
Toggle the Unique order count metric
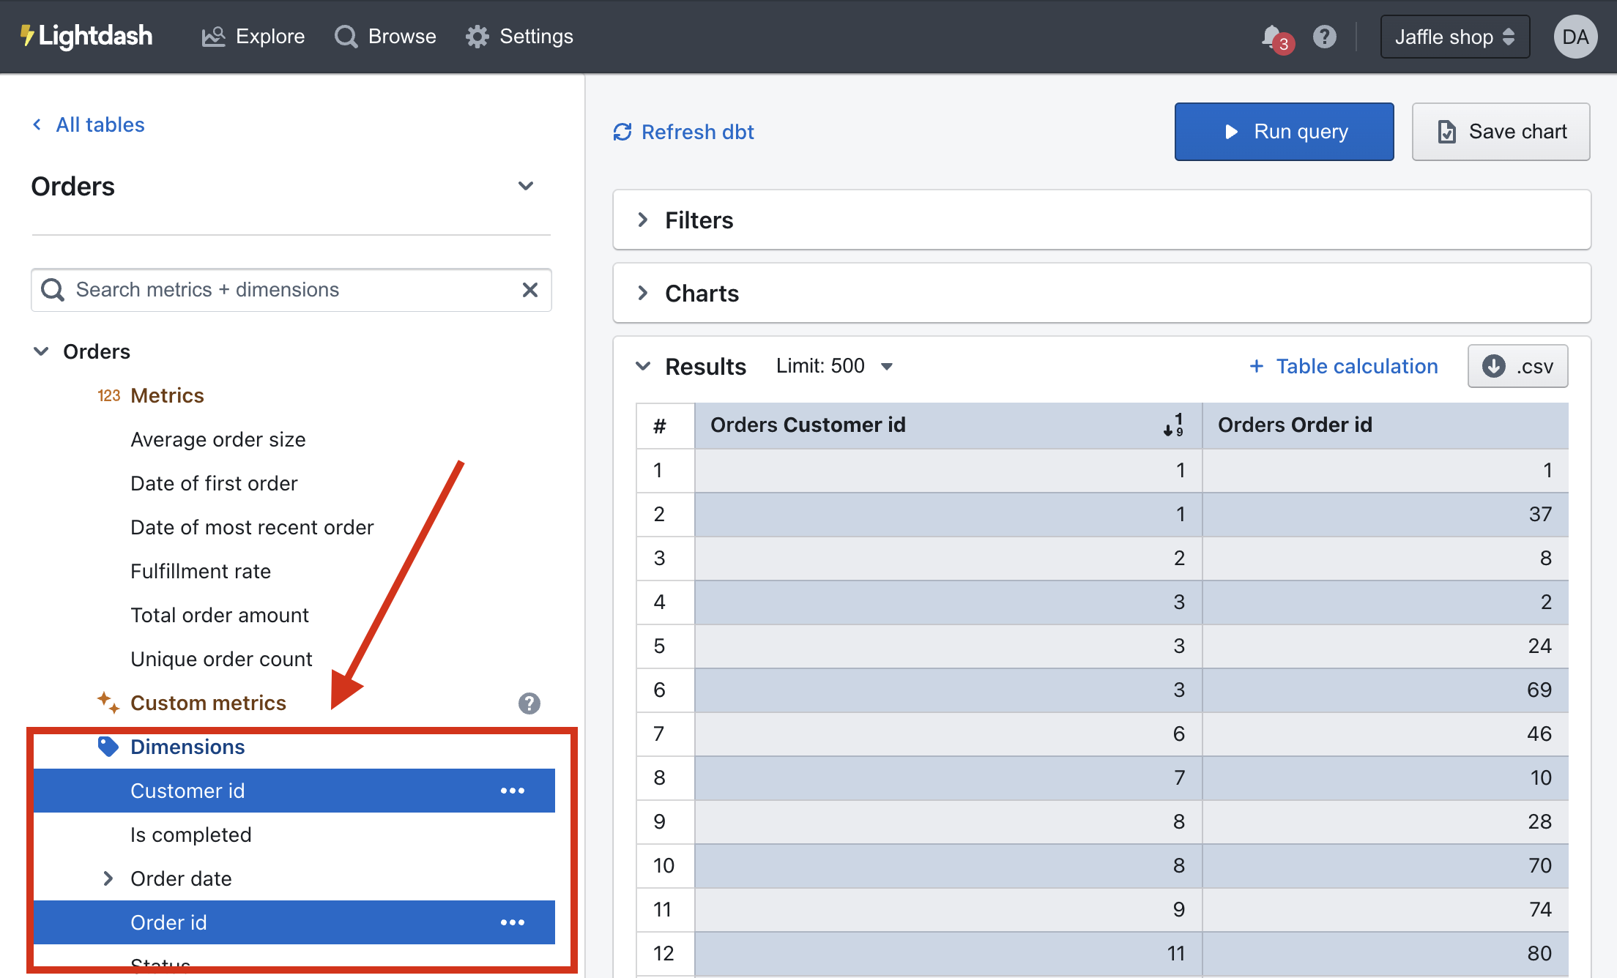(221, 659)
